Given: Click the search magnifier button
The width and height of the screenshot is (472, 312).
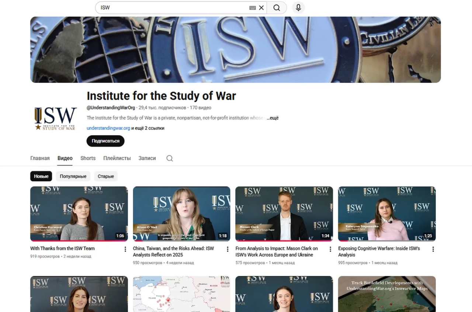Looking at the screenshot, I should (x=277, y=8).
